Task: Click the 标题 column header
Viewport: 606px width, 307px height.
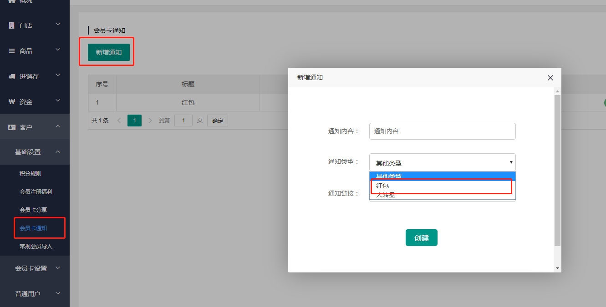Action: click(188, 84)
